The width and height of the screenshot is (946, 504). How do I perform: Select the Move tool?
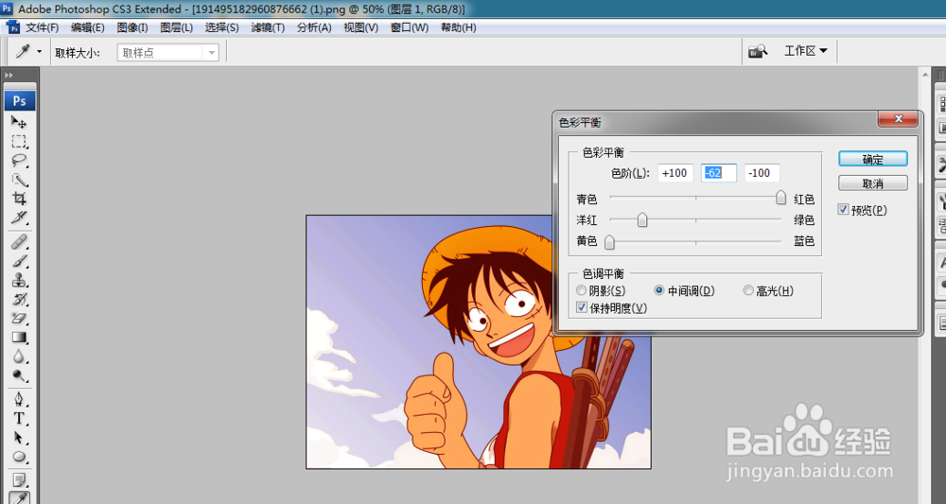19,122
